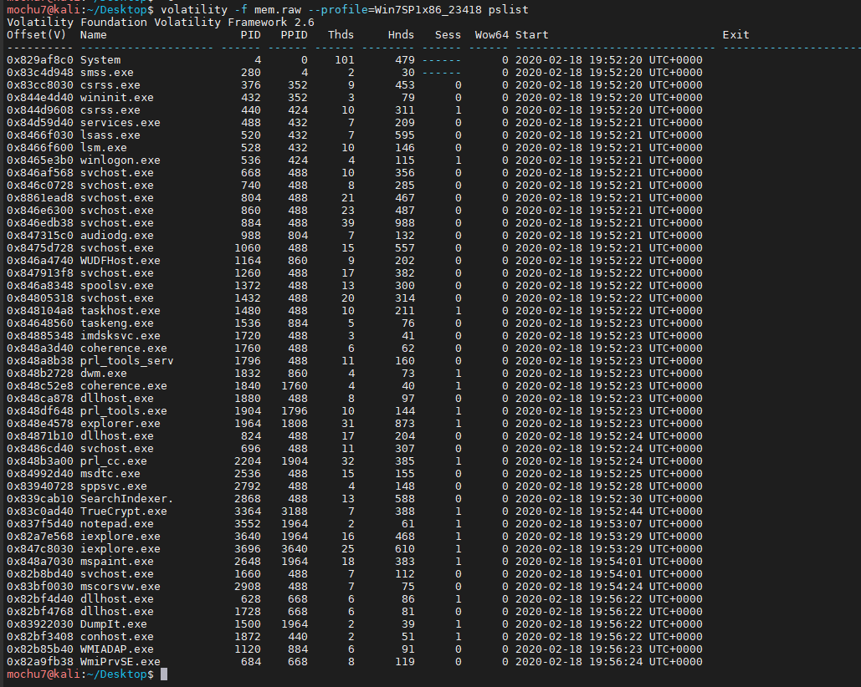Select 'winlogon.exe' process name
Image resolution: width=861 pixels, height=687 pixels.
(x=120, y=160)
